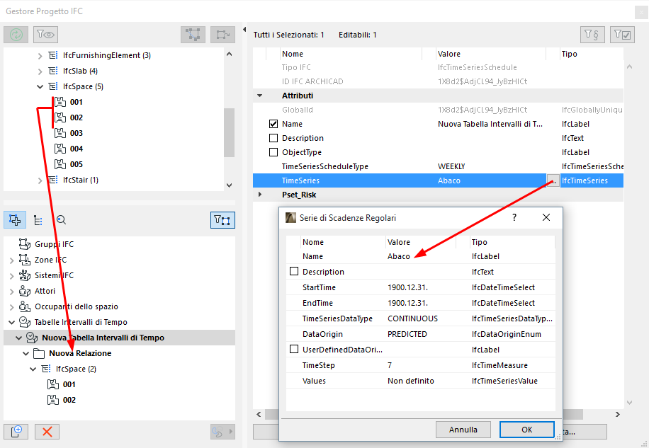Click the CONTINUOUS TimeSeriesDataType value
The height and width of the screenshot is (448, 649).
[x=412, y=318]
